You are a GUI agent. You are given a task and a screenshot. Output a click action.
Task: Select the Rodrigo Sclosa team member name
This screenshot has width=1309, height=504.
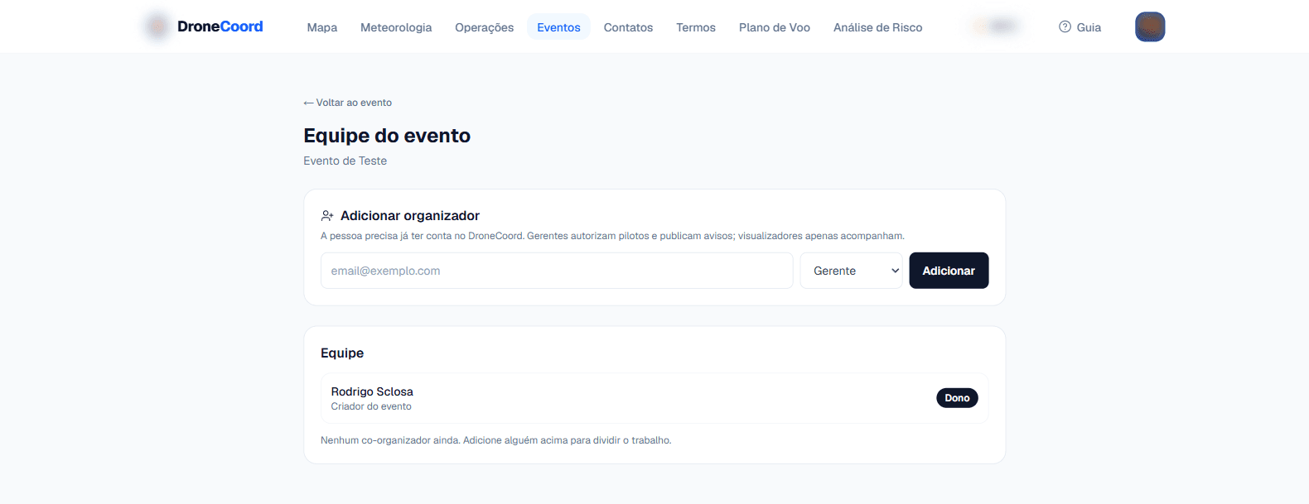(372, 391)
